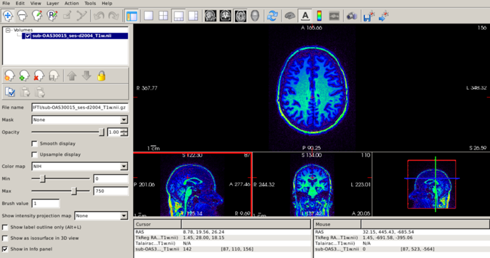This screenshot has width=490, height=258.
Task: Select the Navigate tool
Action: (8, 16)
